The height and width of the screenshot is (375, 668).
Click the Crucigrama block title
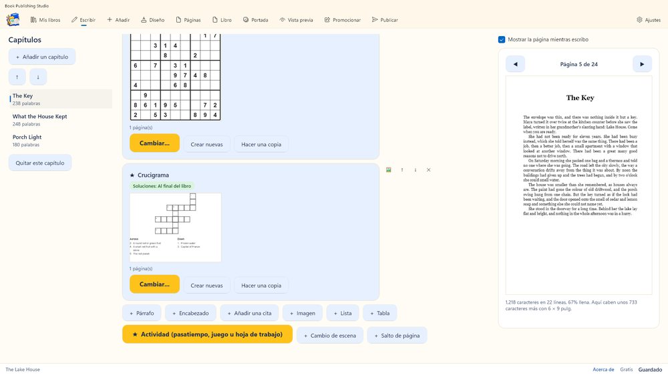click(153, 175)
